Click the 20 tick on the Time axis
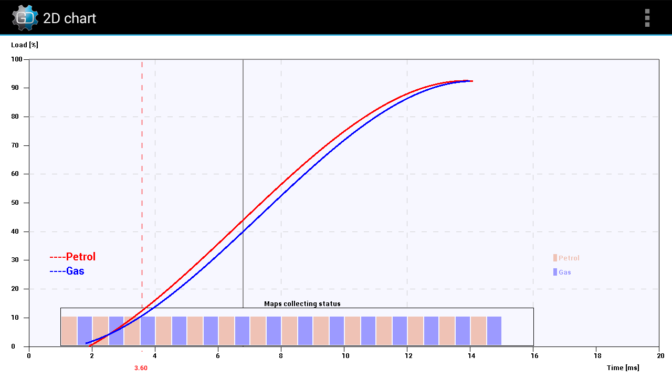 [x=660, y=355]
